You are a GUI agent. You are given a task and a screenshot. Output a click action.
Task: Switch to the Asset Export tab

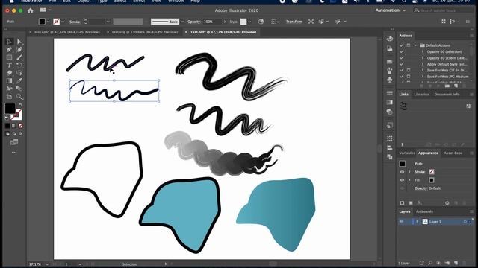click(x=453, y=153)
